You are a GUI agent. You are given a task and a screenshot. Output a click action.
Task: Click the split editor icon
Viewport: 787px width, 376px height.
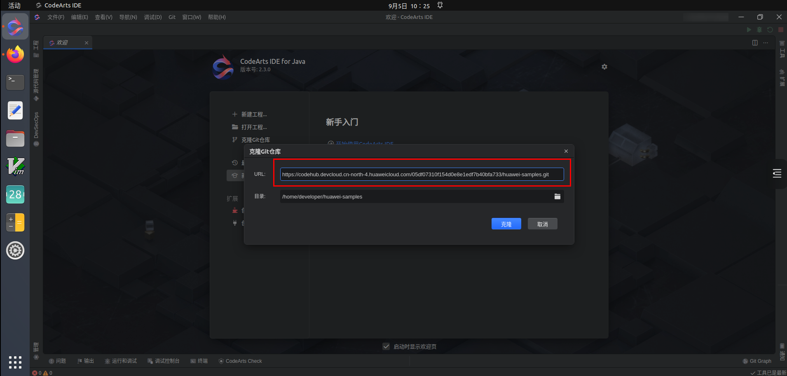(x=755, y=43)
